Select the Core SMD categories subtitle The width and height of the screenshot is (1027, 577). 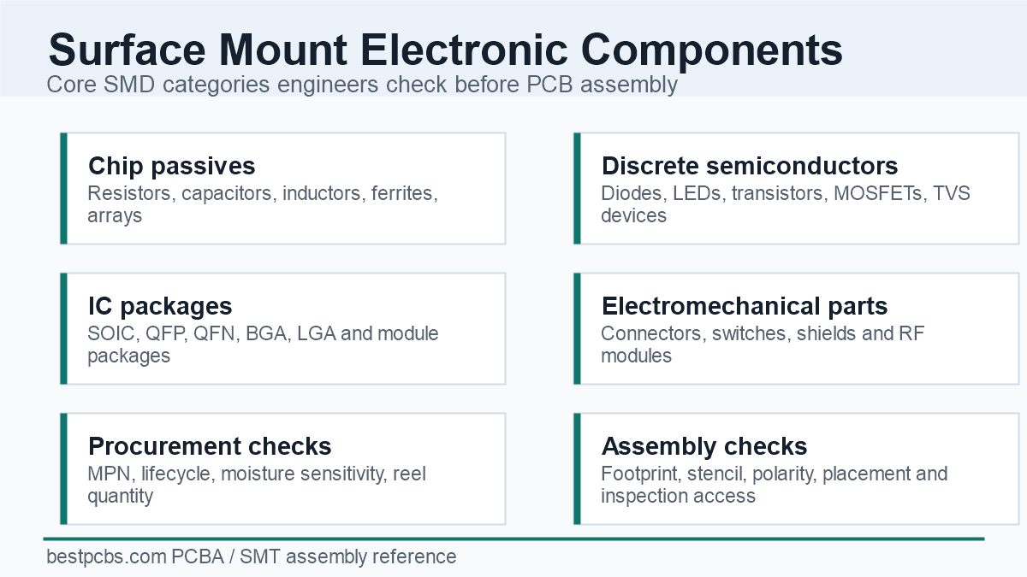[x=362, y=85]
